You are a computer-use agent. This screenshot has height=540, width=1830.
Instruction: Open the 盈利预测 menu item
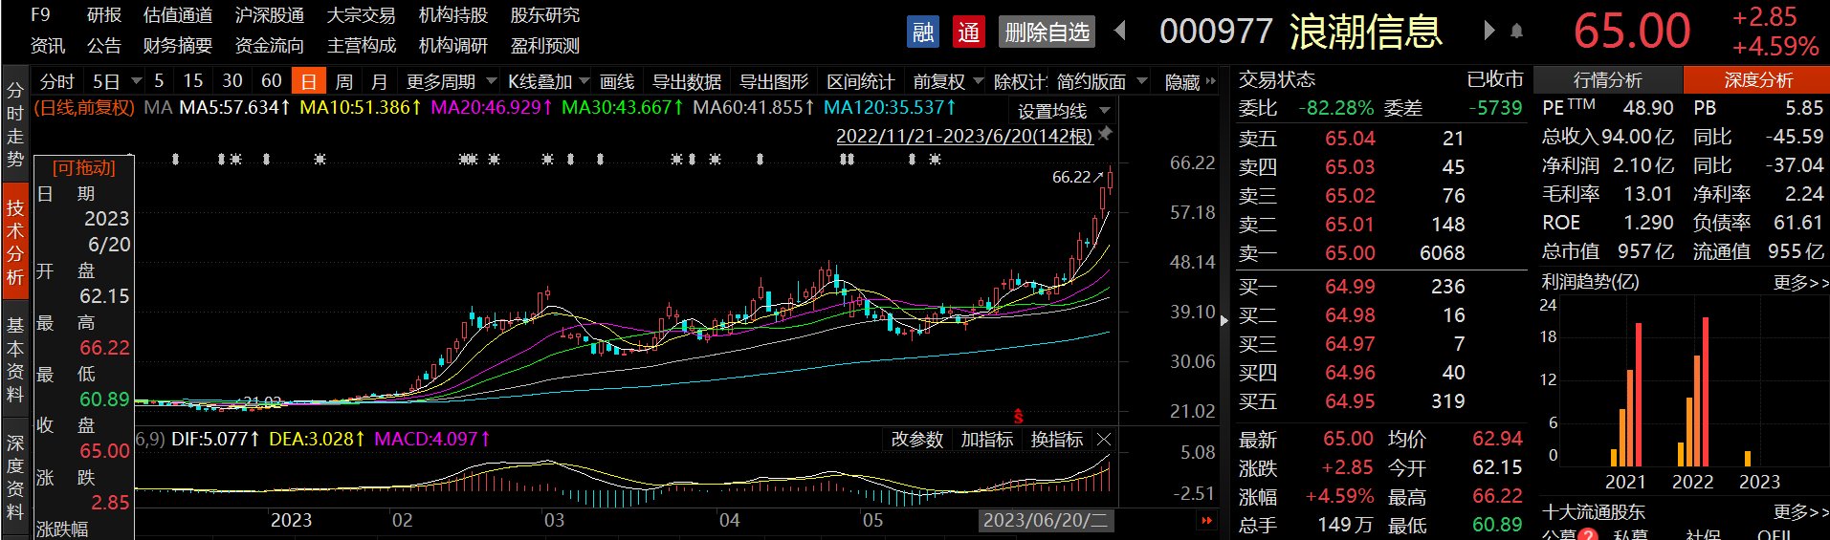[x=545, y=46]
